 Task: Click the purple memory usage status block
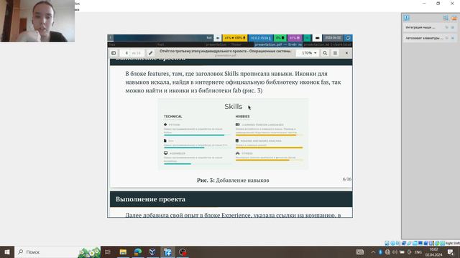(x=295, y=38)
